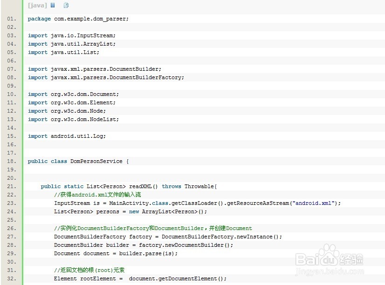
Task: Click the rootElement getDocumentElement() line
Action: coord(140,278)
